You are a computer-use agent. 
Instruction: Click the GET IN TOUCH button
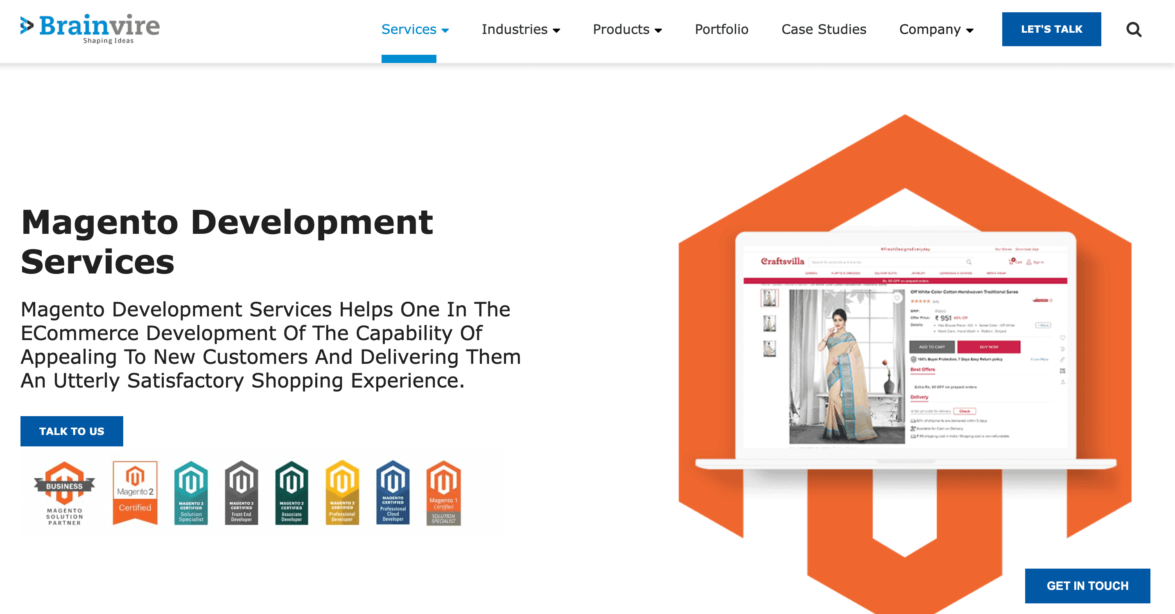coord(1087,586)
